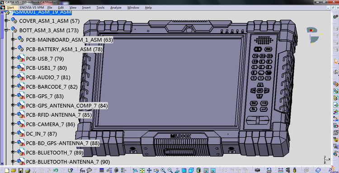Open the Formula f(x) tool

(x=82, y=170)
